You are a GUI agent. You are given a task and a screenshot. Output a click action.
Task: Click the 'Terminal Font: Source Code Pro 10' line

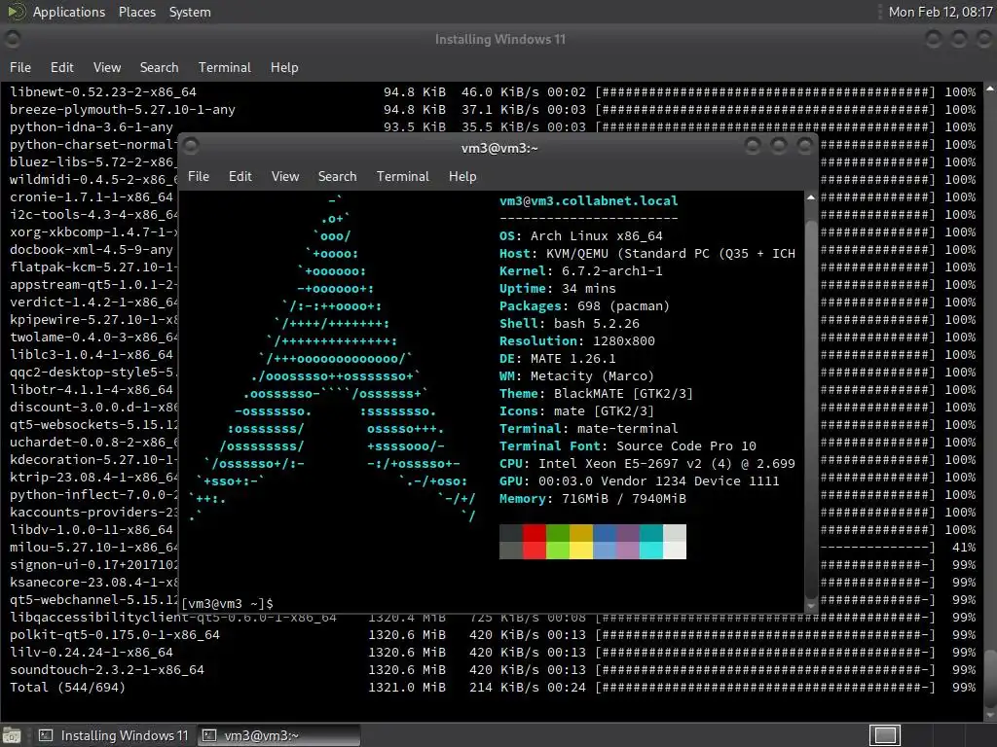[x=628, y=445]
